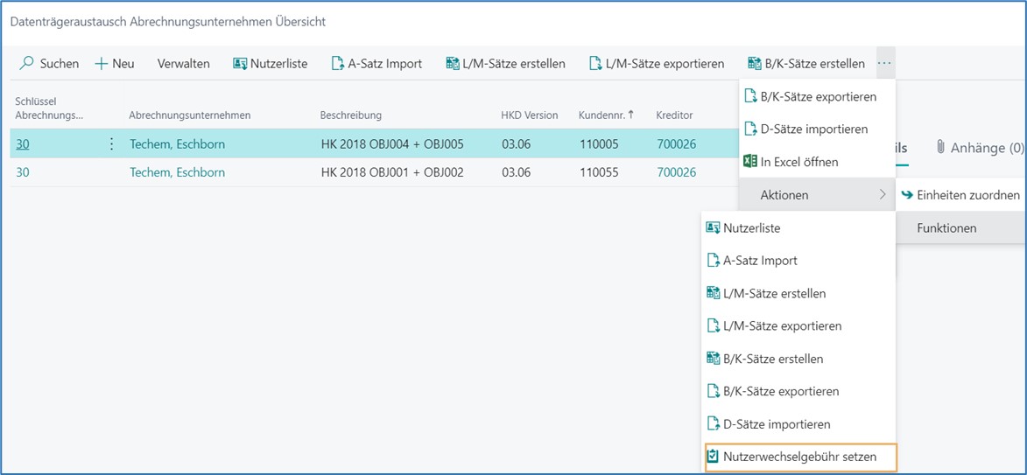Switch to the Anhänge tab

coord(980,148)
